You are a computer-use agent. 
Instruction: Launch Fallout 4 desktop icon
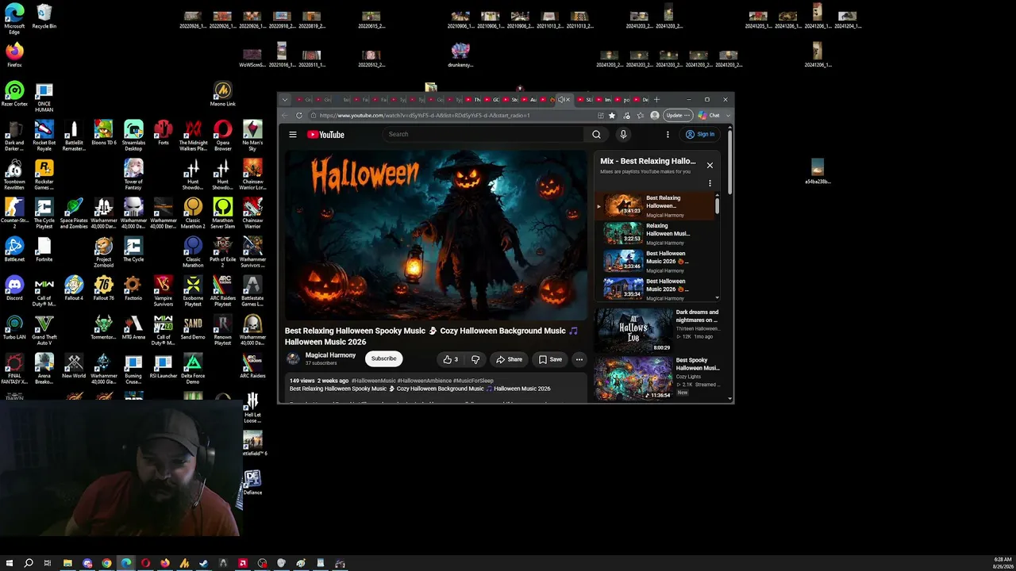[x=74, y=289]
